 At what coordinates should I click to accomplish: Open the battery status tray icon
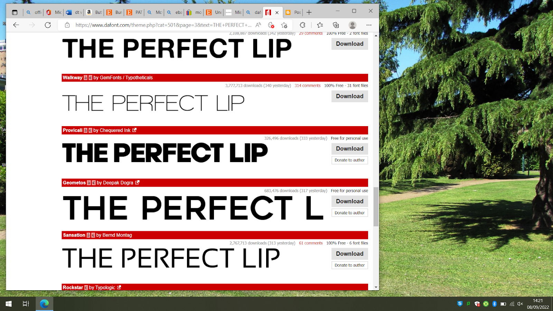503,304
